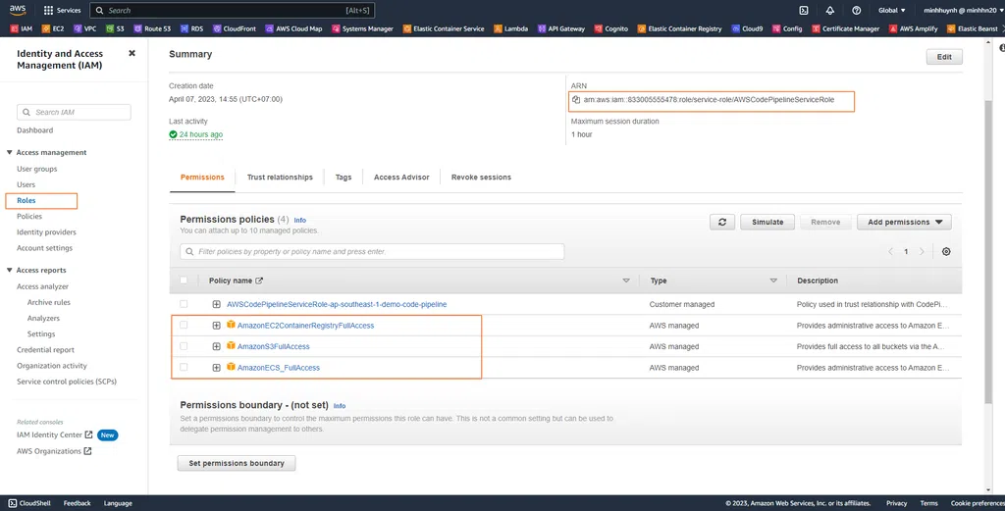Switch to the Trust relationships tab

tap(280, 178)
